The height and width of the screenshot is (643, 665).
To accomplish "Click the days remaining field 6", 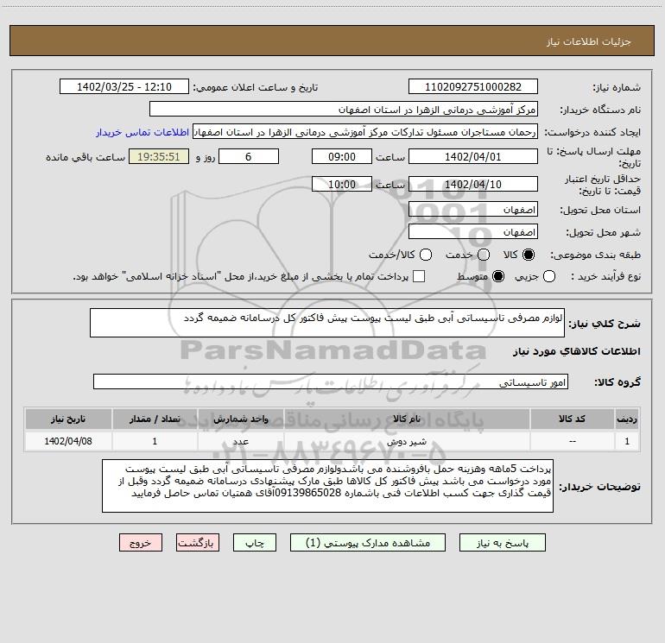I will click(249, 156).
